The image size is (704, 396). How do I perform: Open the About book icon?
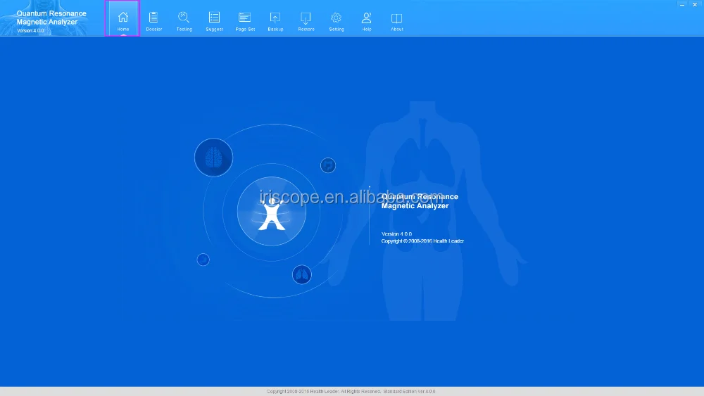click(396, 18)
